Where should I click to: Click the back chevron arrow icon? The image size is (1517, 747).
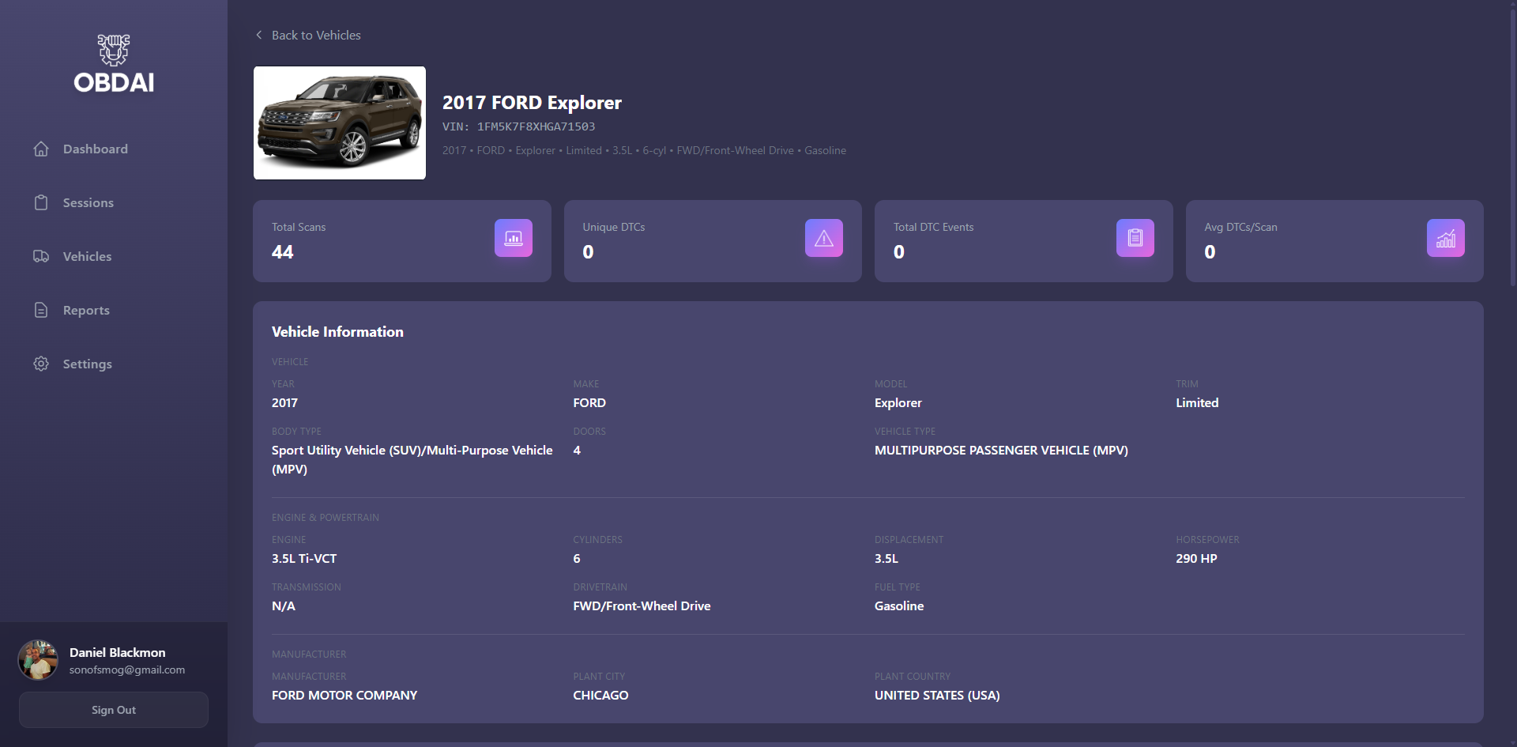click(x=259, y=35)
